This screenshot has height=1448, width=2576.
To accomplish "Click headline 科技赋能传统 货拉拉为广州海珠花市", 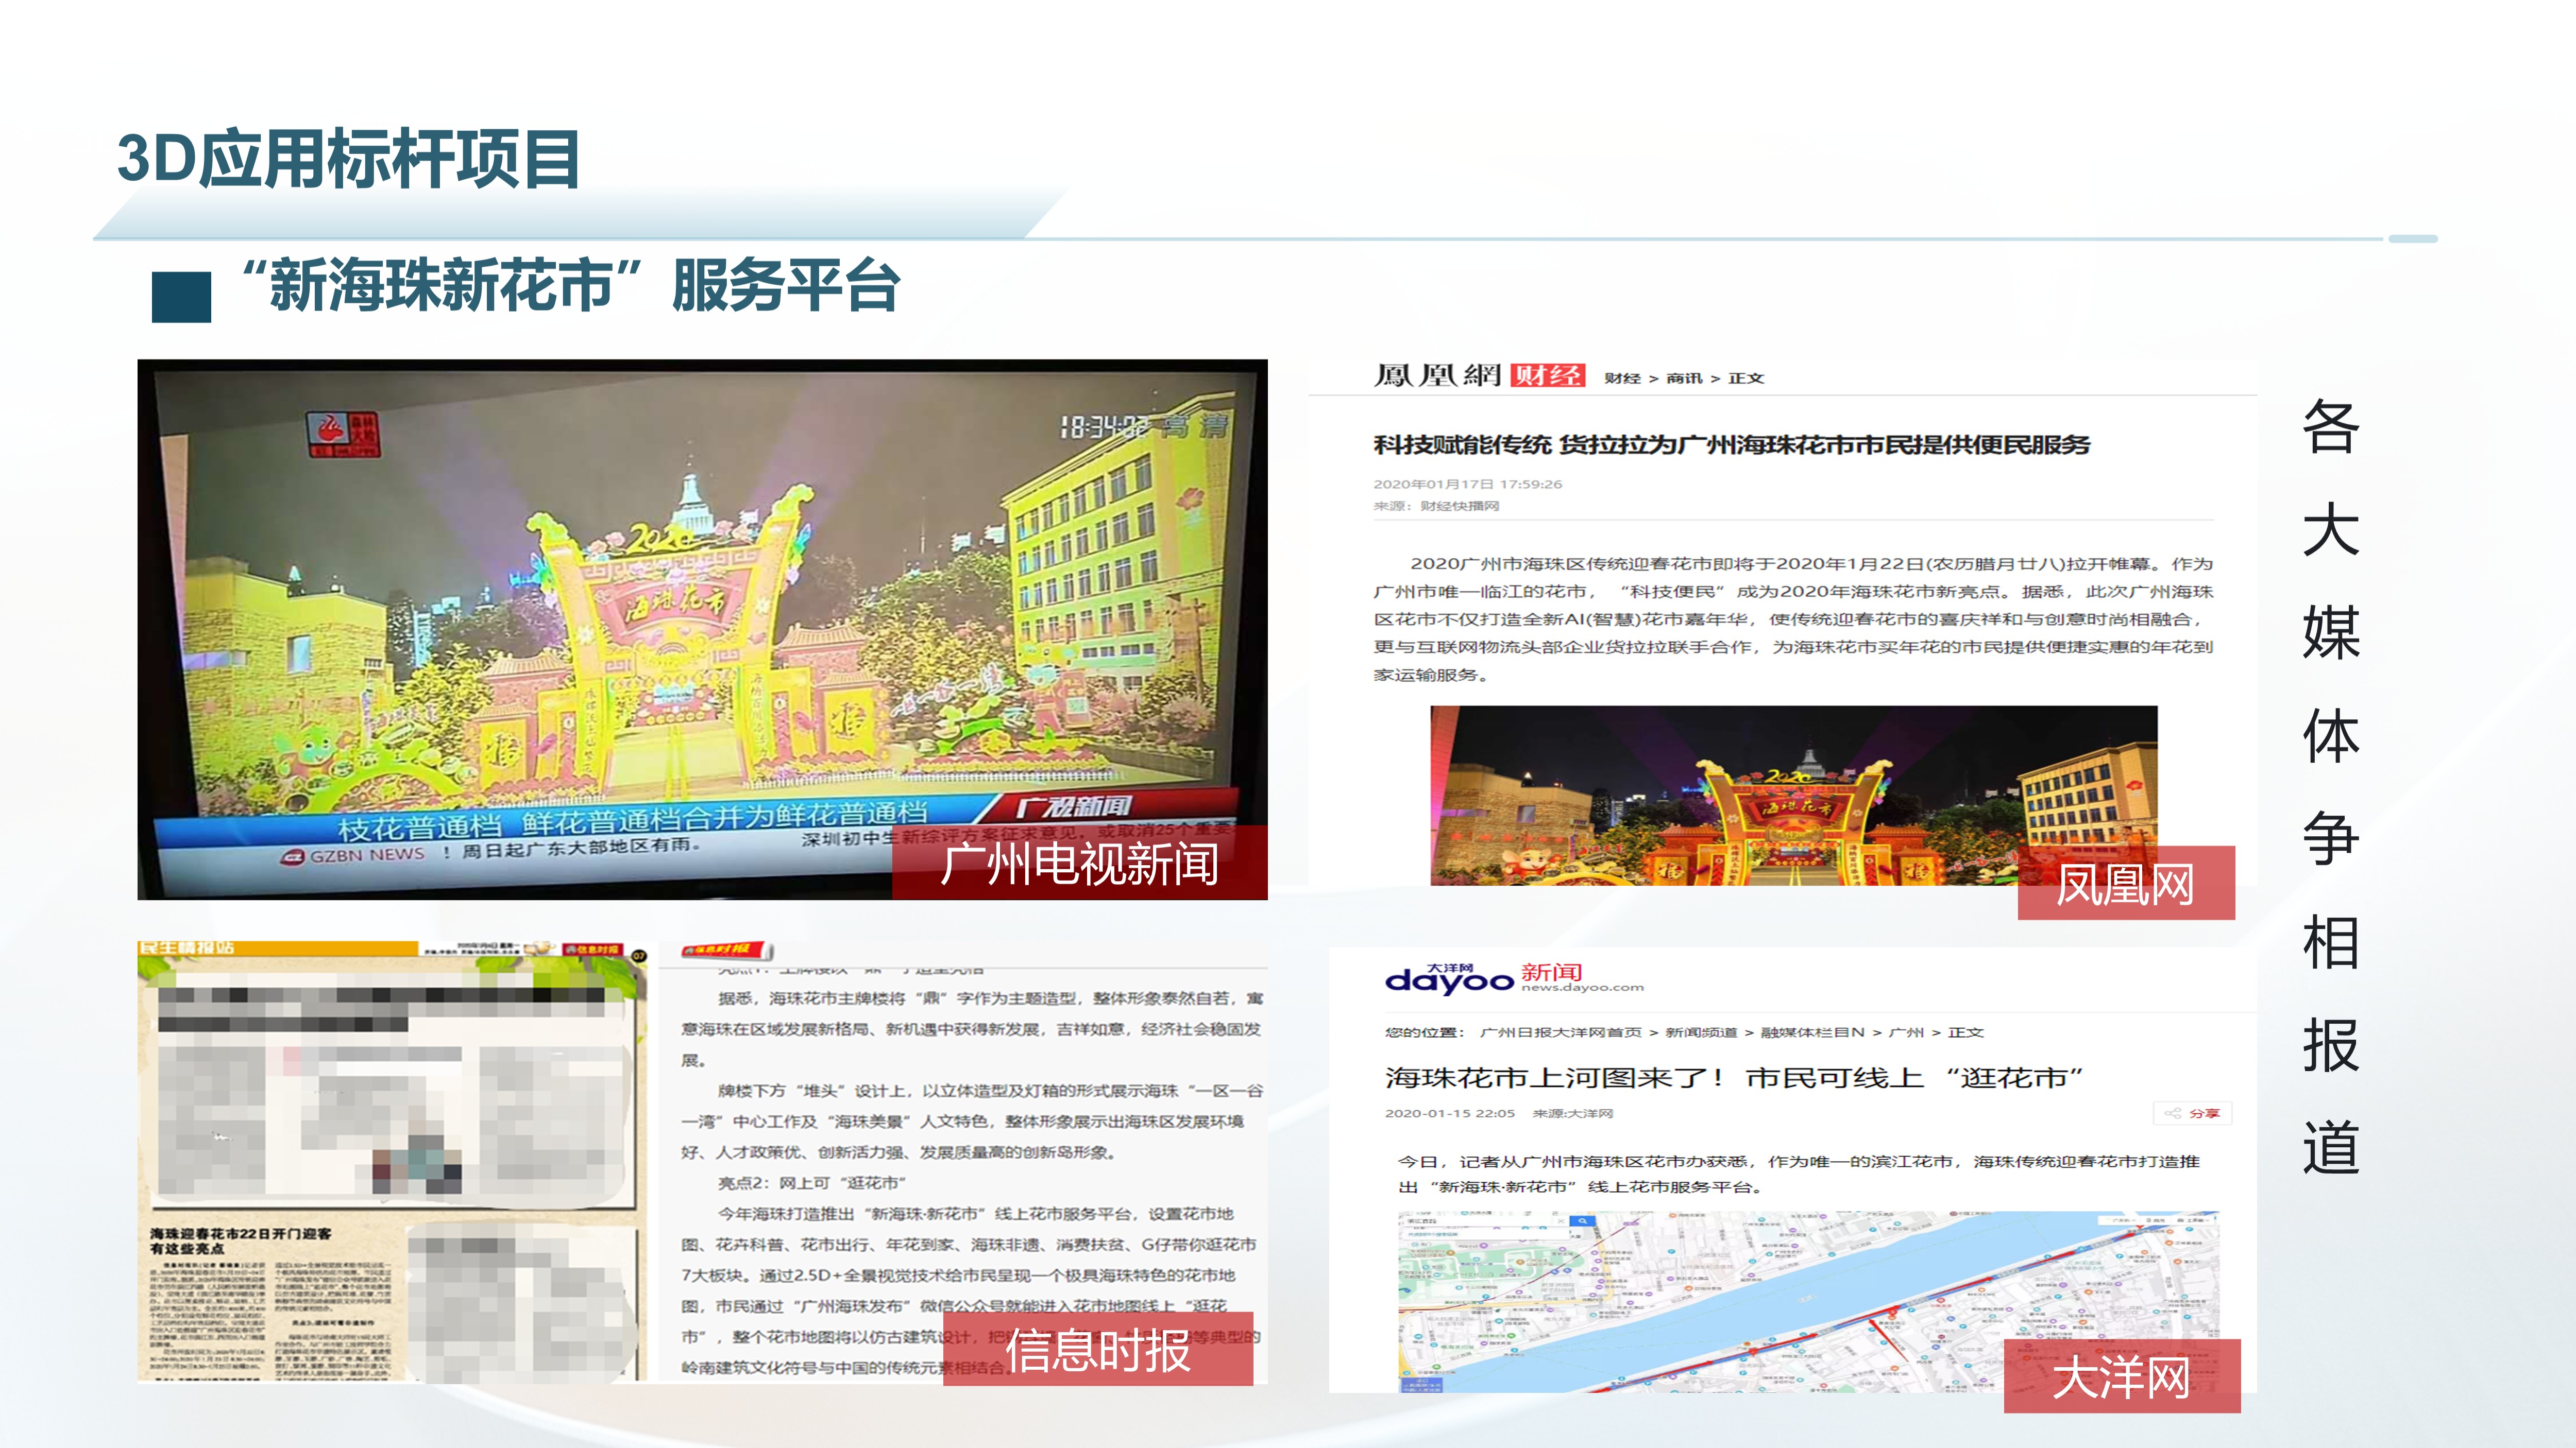I will (x=1731, y=445).
